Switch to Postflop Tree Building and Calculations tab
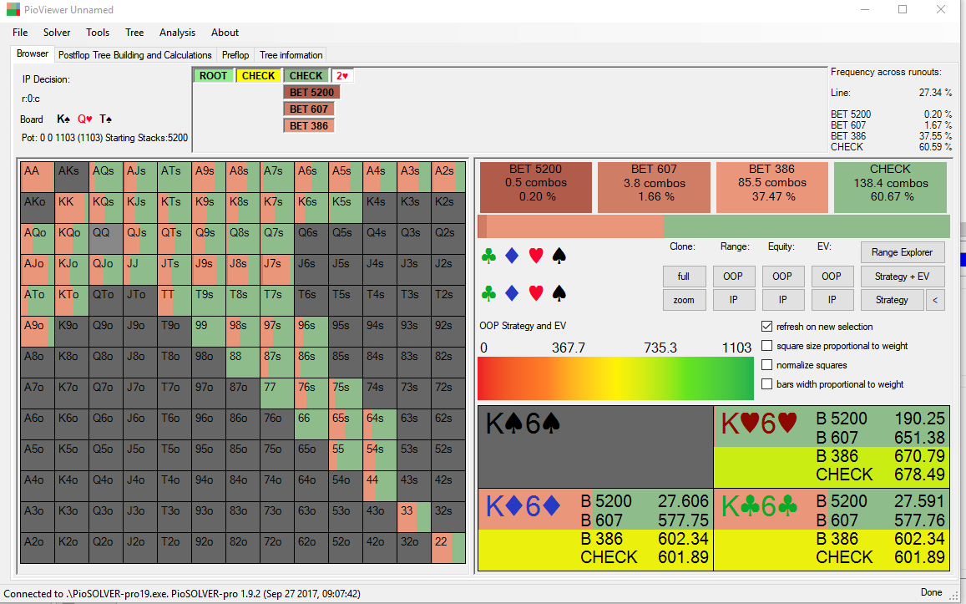This screenshot has height=604, width=966. [135, 55]
